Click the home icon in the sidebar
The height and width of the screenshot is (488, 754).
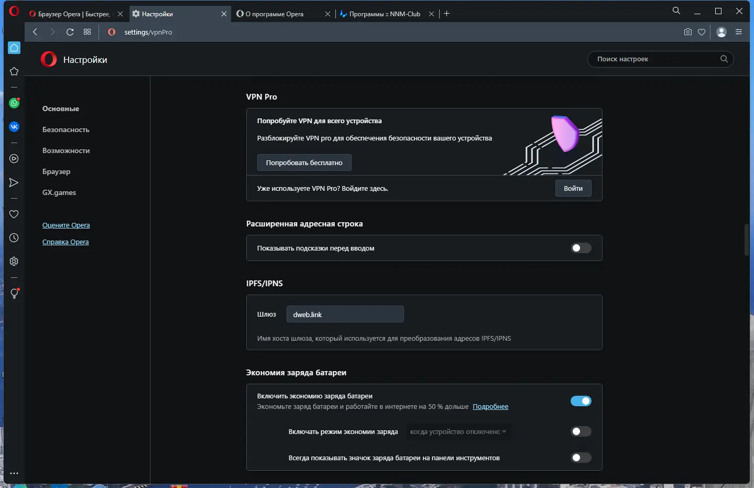tap(14, 48)
